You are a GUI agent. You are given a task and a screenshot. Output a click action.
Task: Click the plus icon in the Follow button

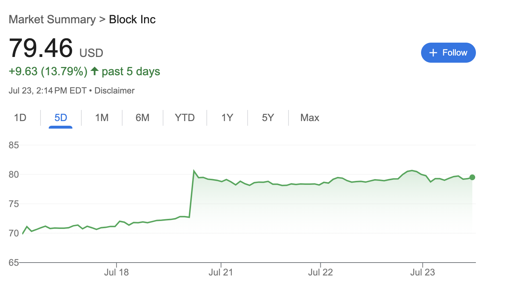pos(433,52)
